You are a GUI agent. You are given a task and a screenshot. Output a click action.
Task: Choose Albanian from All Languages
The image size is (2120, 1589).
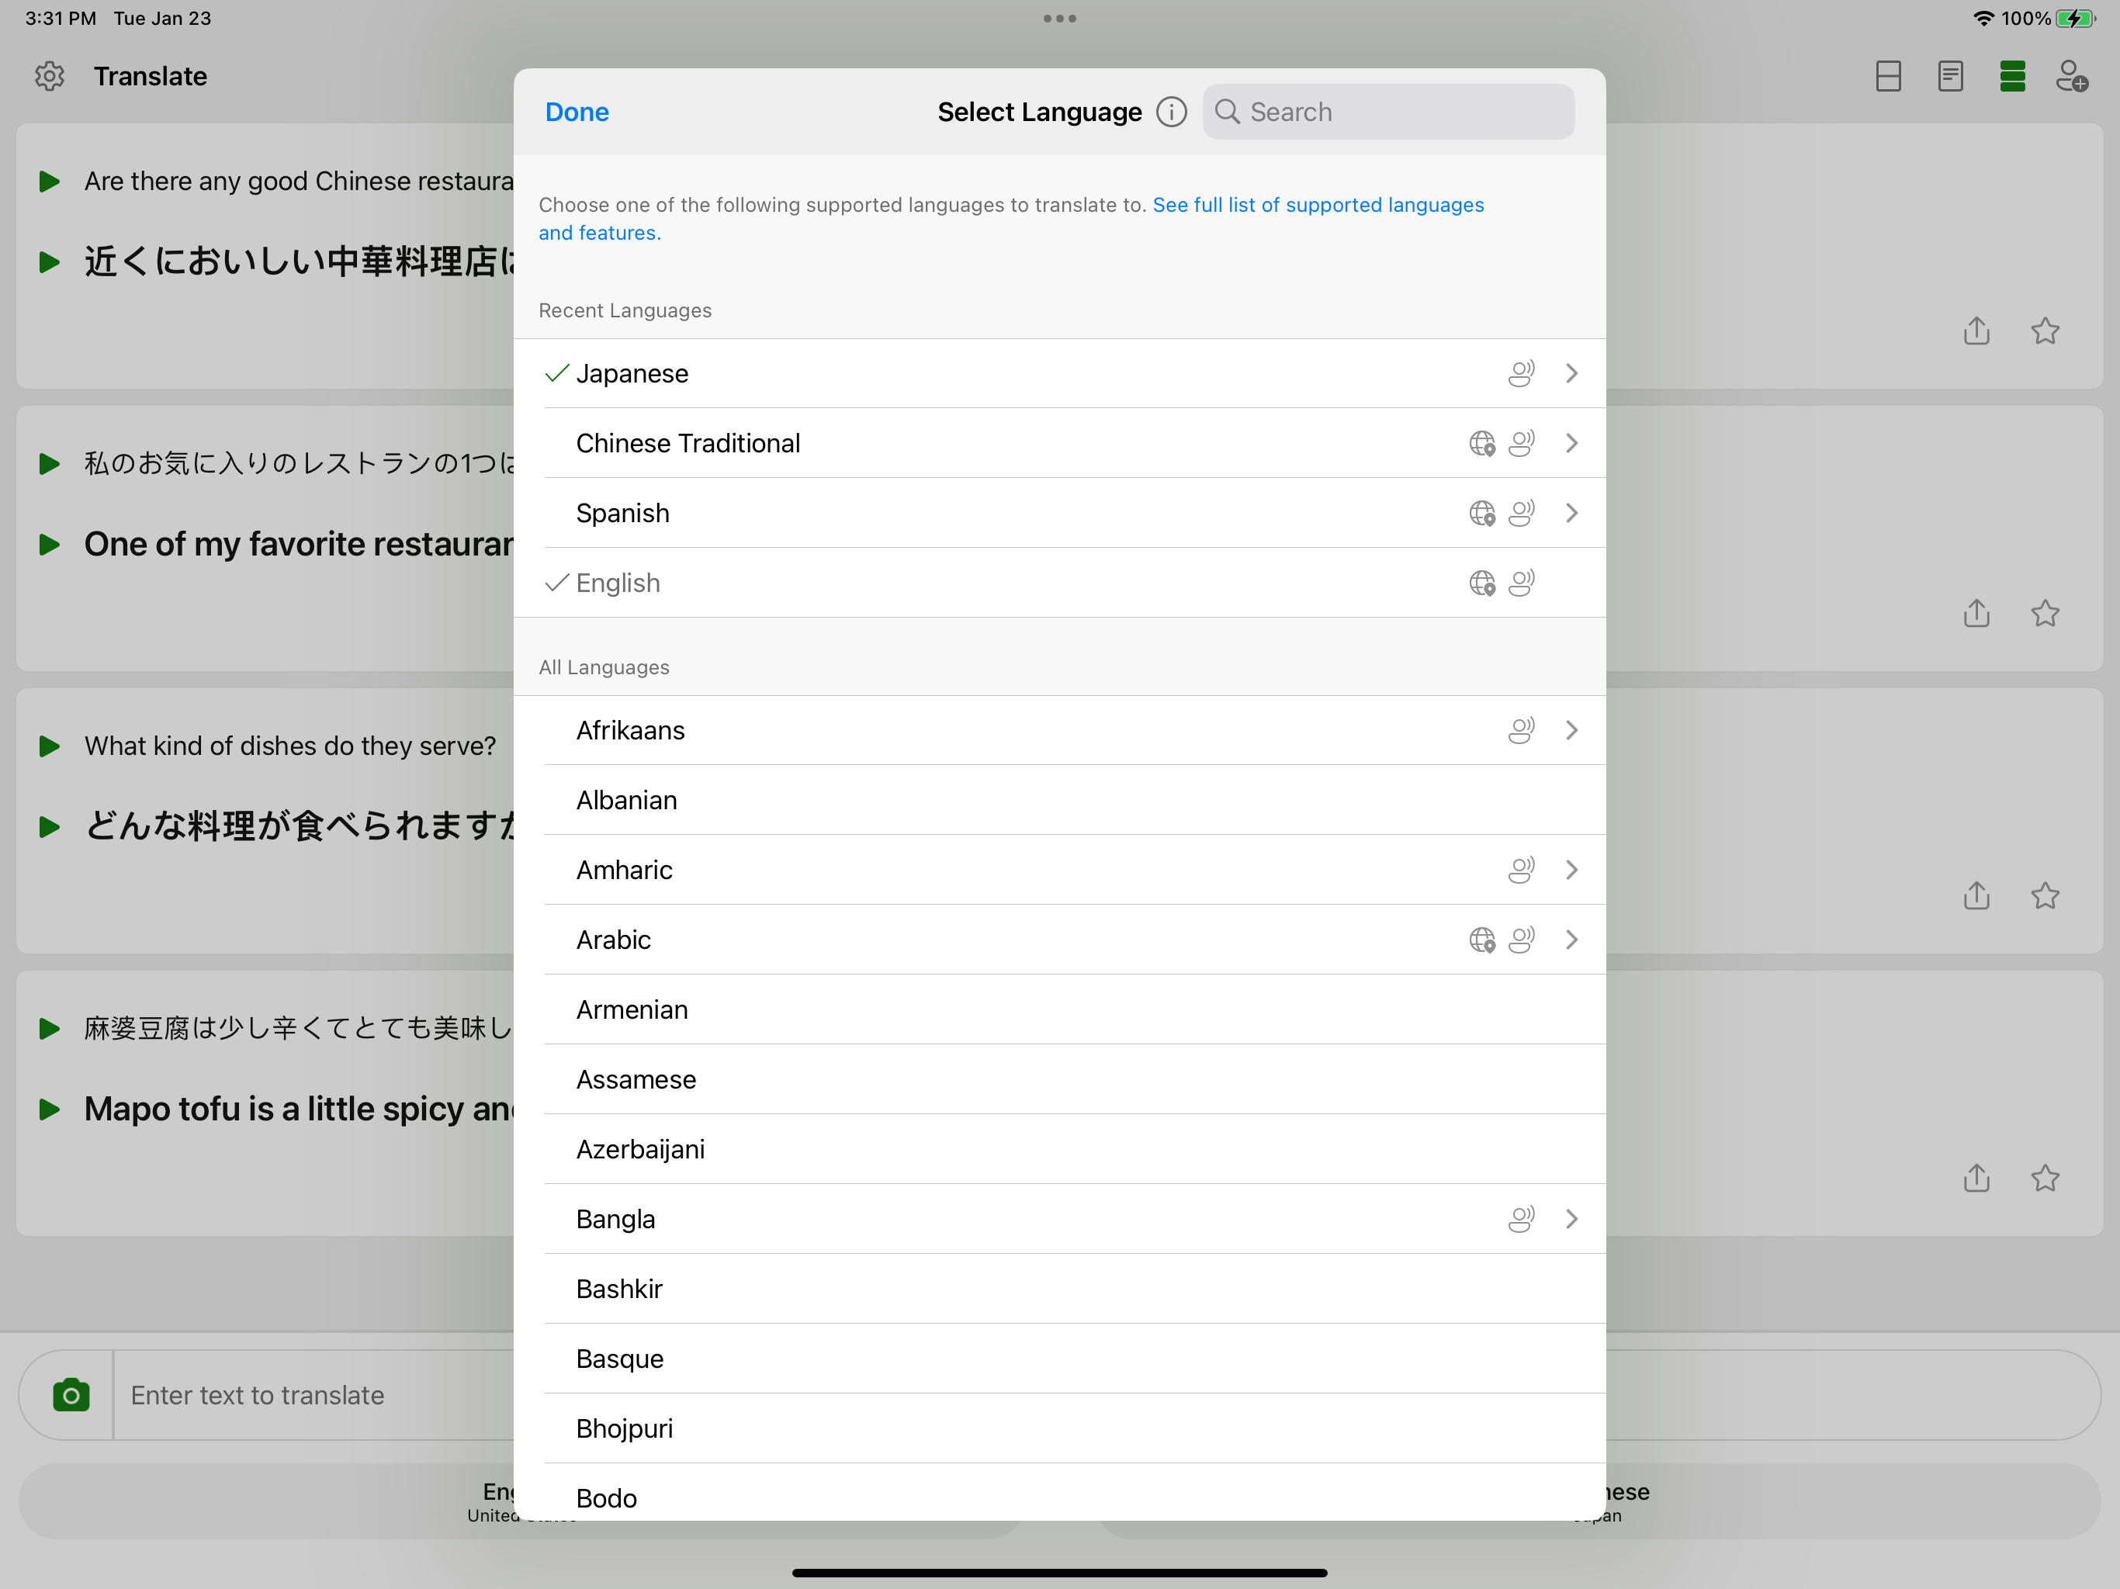coord(627,800)
